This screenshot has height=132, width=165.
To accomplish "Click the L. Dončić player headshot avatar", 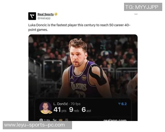I will (x=45, y=108).
